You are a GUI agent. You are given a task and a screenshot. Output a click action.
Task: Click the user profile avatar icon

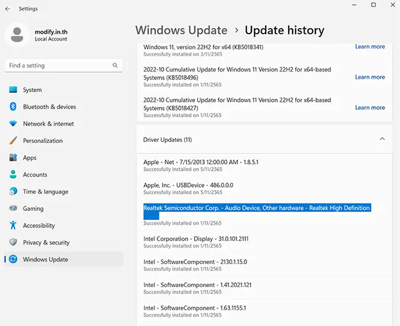17,35
